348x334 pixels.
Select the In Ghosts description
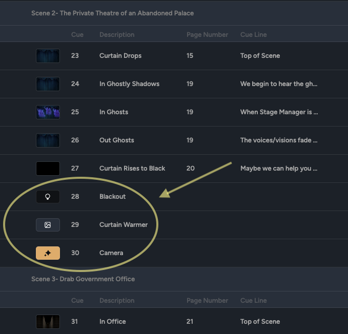(x=114, y=112)
